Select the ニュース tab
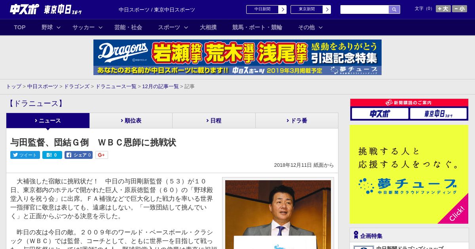 pos(48,121)
